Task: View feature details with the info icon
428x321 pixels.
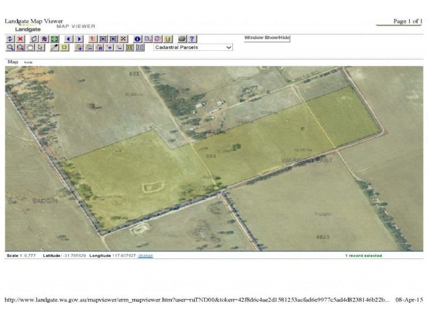Action: [x=137, y=39]
